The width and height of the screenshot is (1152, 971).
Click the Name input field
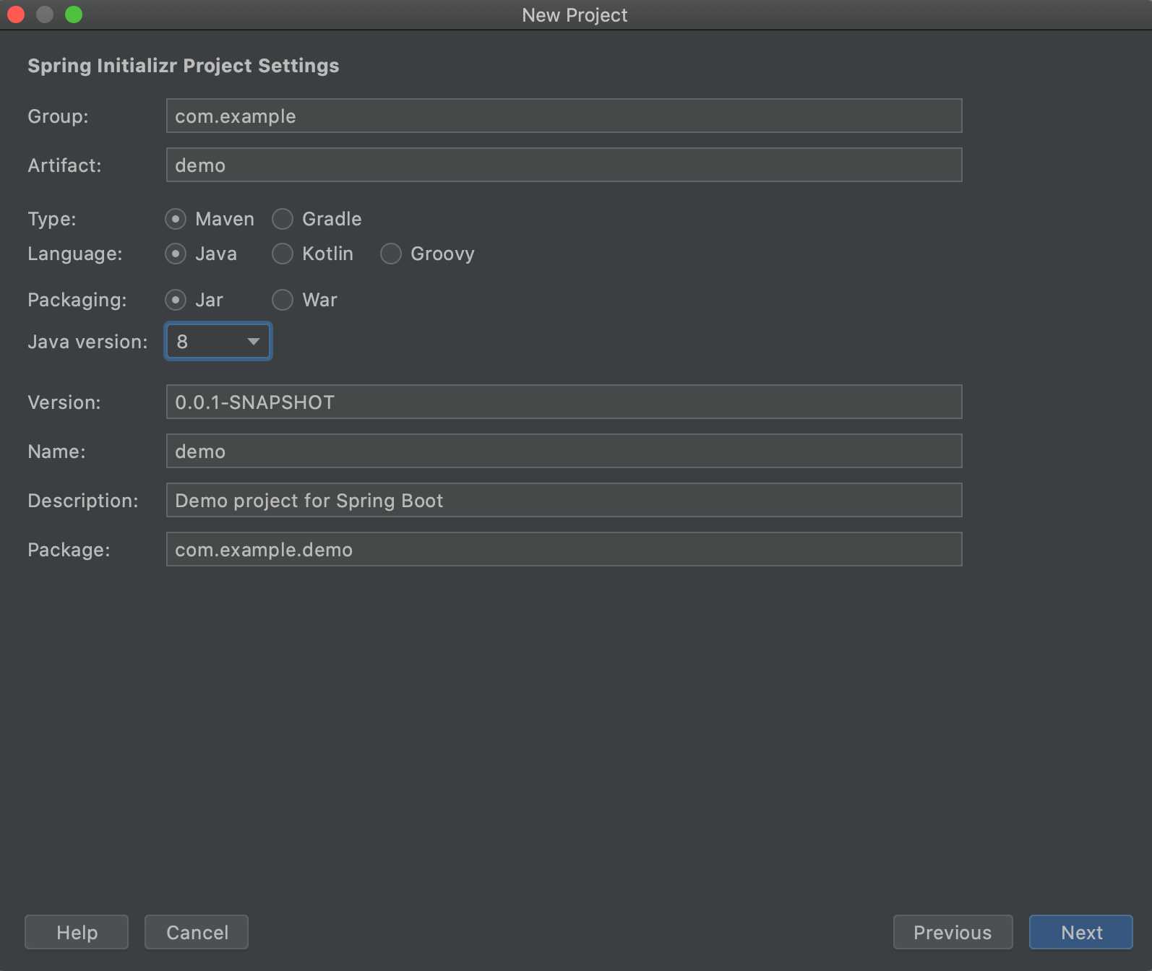click(x=564, y=451)
